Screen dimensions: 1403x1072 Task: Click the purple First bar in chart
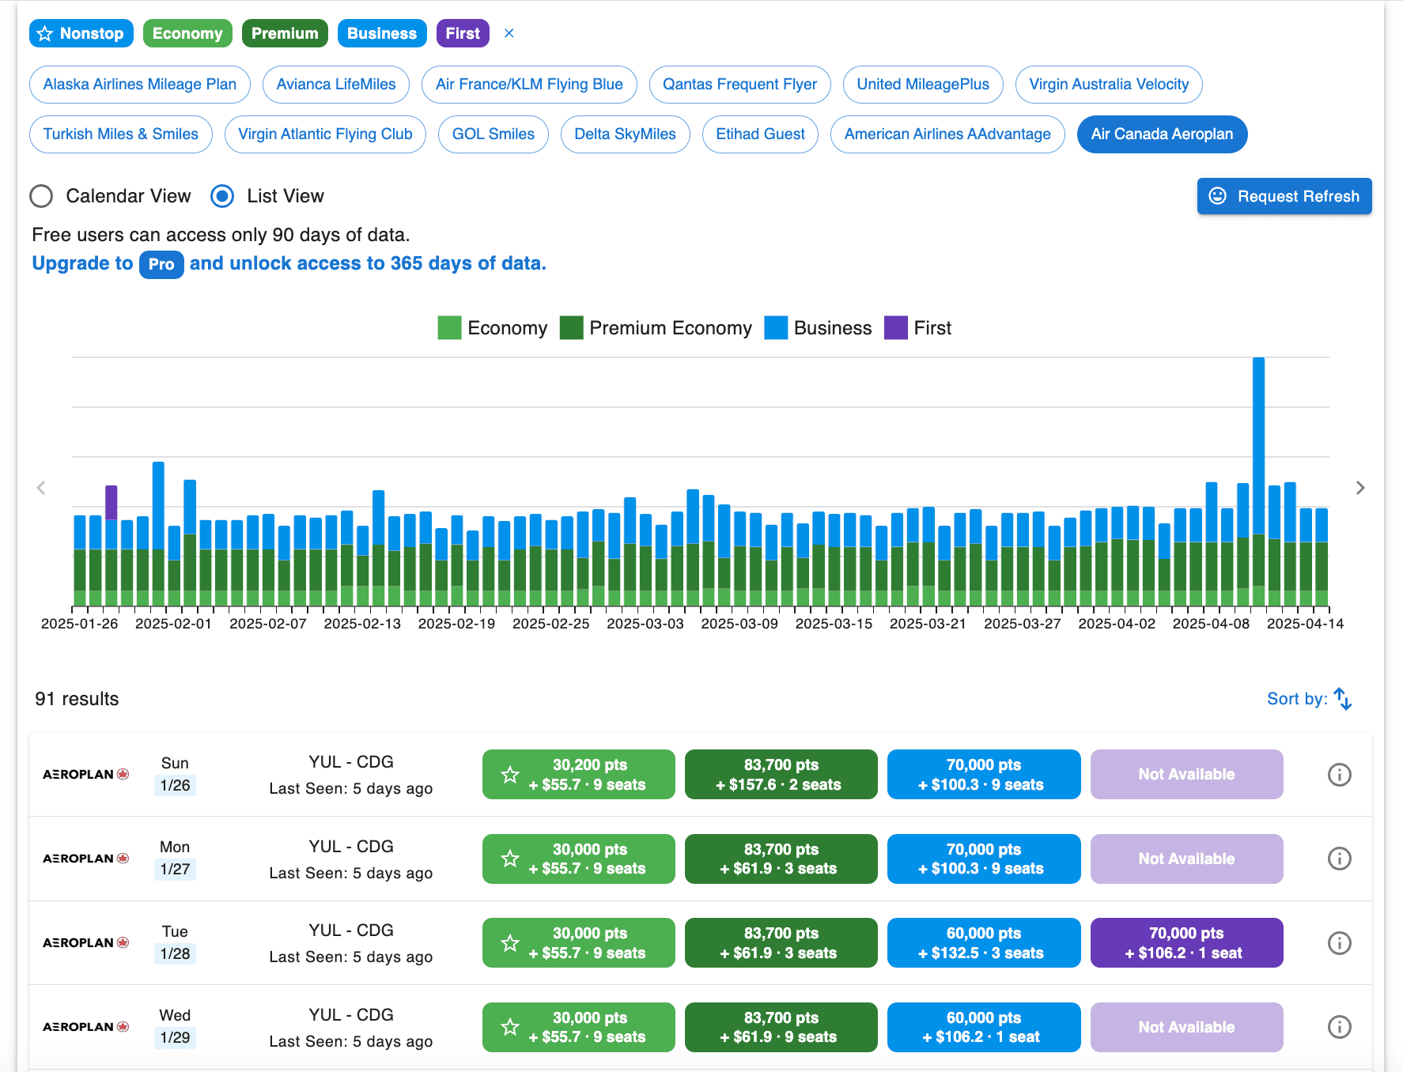112,503
